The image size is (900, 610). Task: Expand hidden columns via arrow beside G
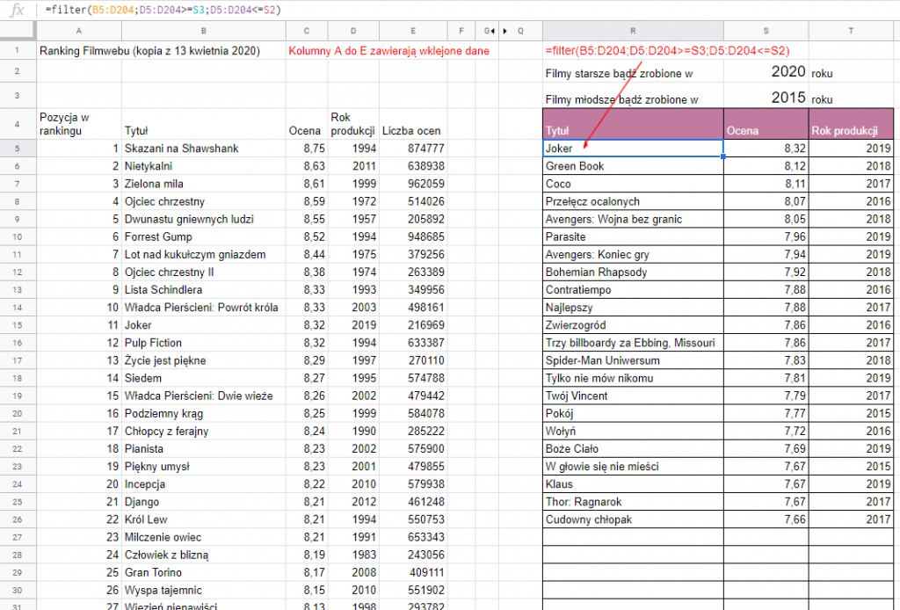493,31
